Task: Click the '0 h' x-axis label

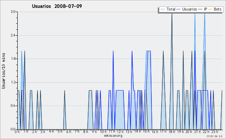Action: pos(17,131)
